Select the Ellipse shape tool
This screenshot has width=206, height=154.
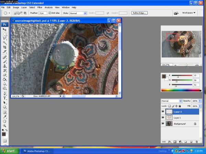click(x=4, y=107)
